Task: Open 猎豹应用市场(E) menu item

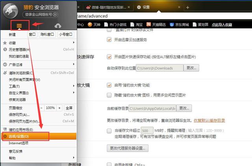Action: click(x=39, y=129)
